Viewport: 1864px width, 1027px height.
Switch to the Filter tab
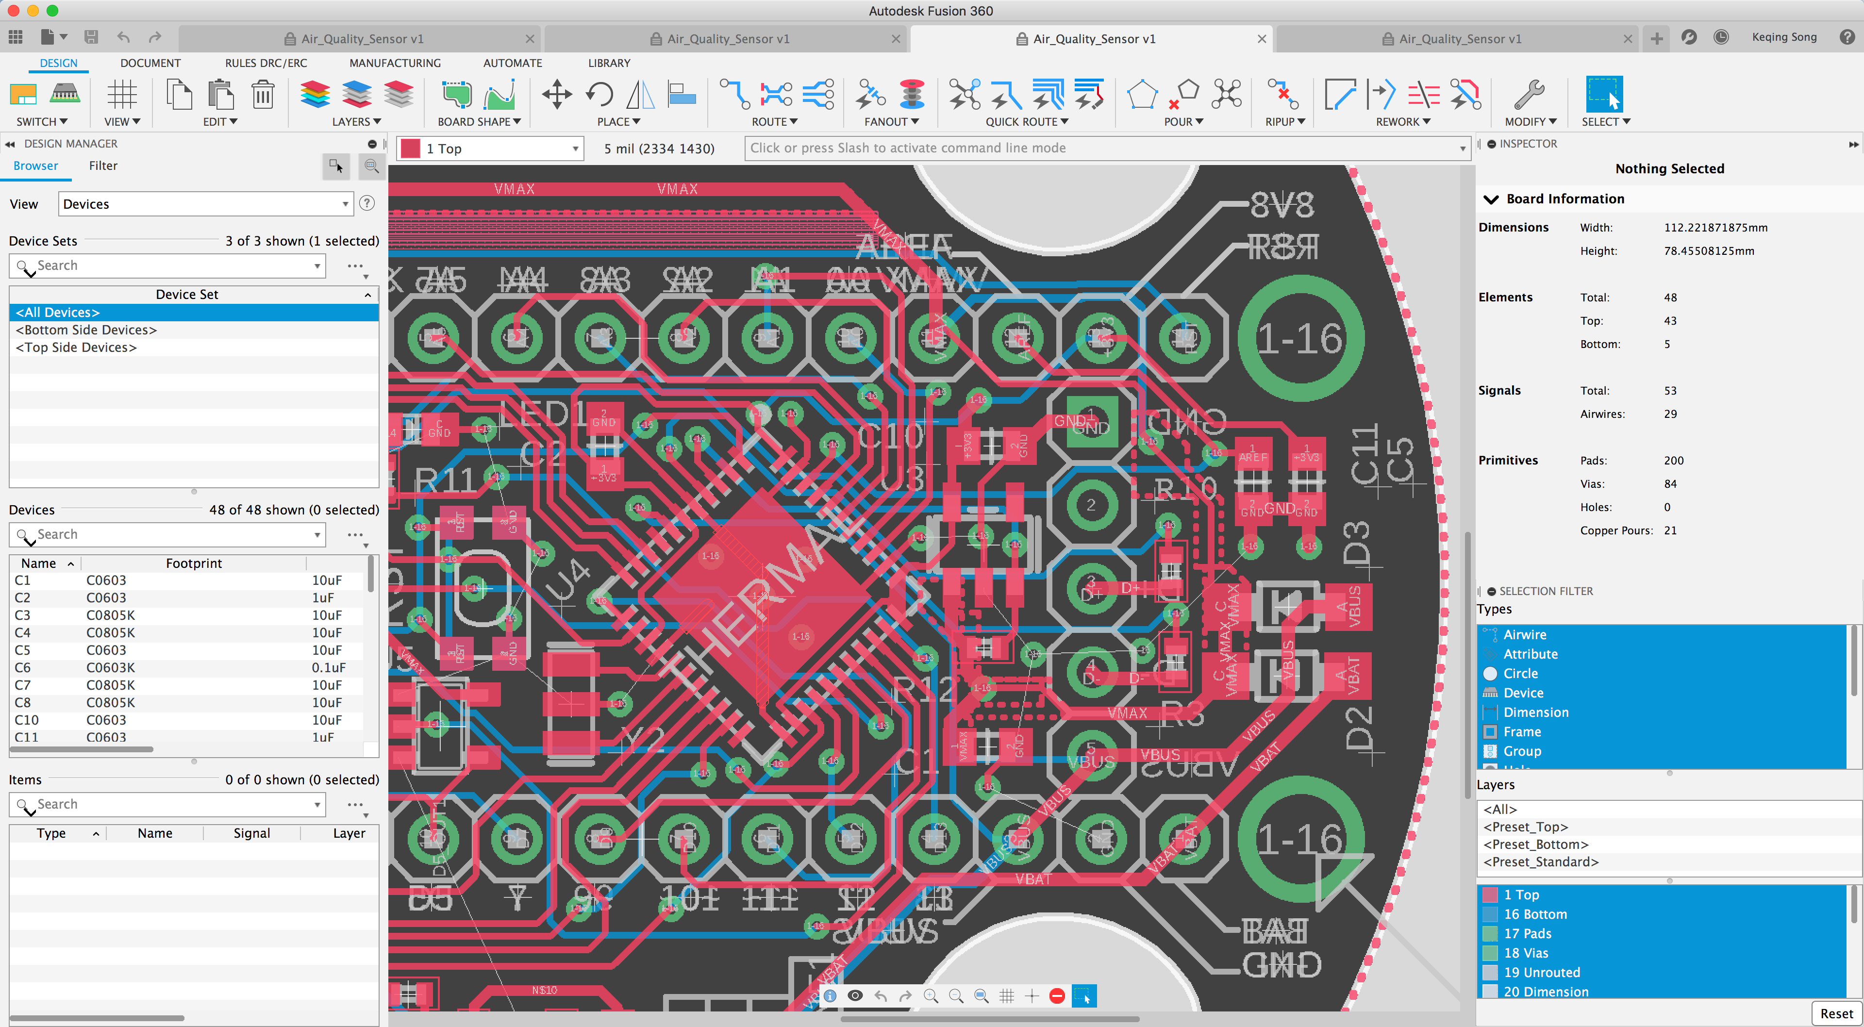pyautogui.click(x=103, y=166)
